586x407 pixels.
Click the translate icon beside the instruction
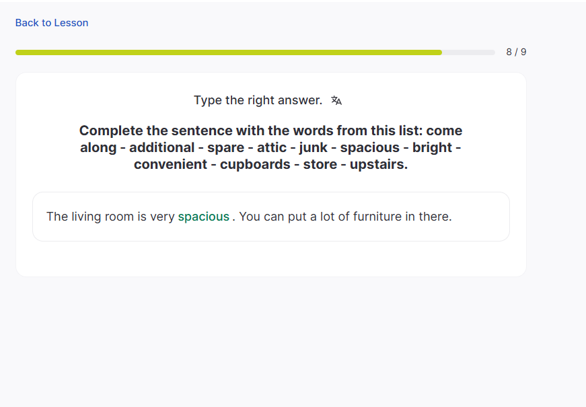point(336,101)
